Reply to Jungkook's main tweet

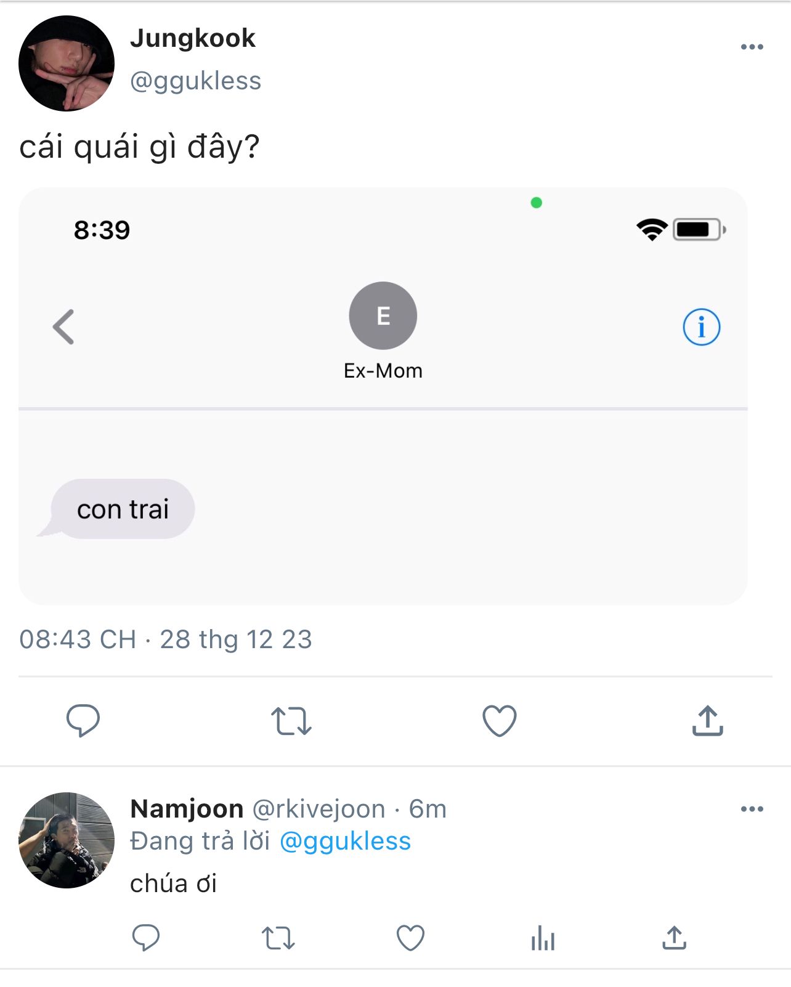83,720
